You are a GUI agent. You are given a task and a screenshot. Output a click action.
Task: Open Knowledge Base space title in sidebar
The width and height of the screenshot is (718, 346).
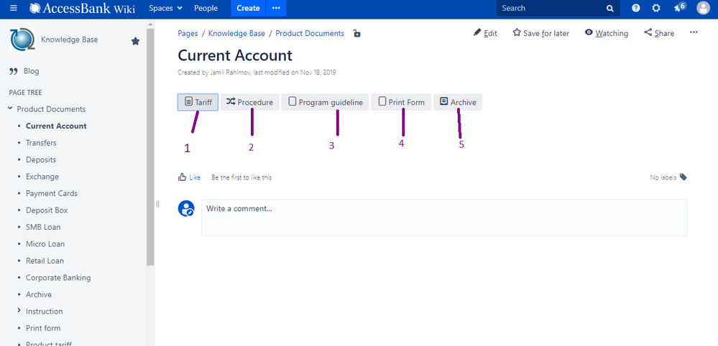pos(70,39)
